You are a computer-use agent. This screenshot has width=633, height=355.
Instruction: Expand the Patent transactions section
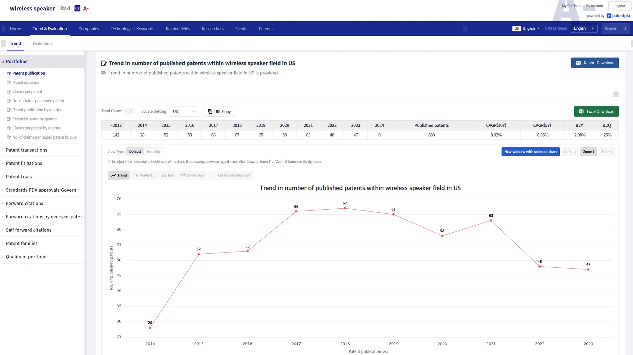click(x=27, y=150)
